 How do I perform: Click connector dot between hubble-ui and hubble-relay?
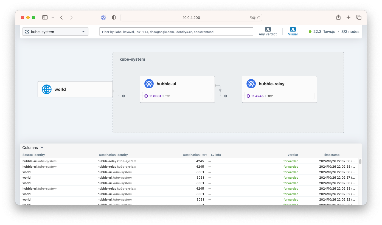pyautogui.click(x=226, y=96)
